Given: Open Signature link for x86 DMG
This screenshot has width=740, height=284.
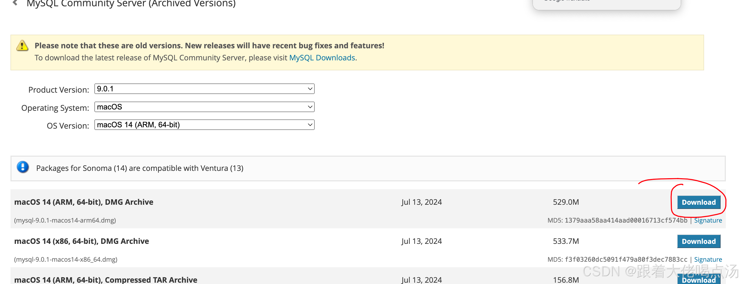Looking at the screenshot, I should (x=707, y=260).
